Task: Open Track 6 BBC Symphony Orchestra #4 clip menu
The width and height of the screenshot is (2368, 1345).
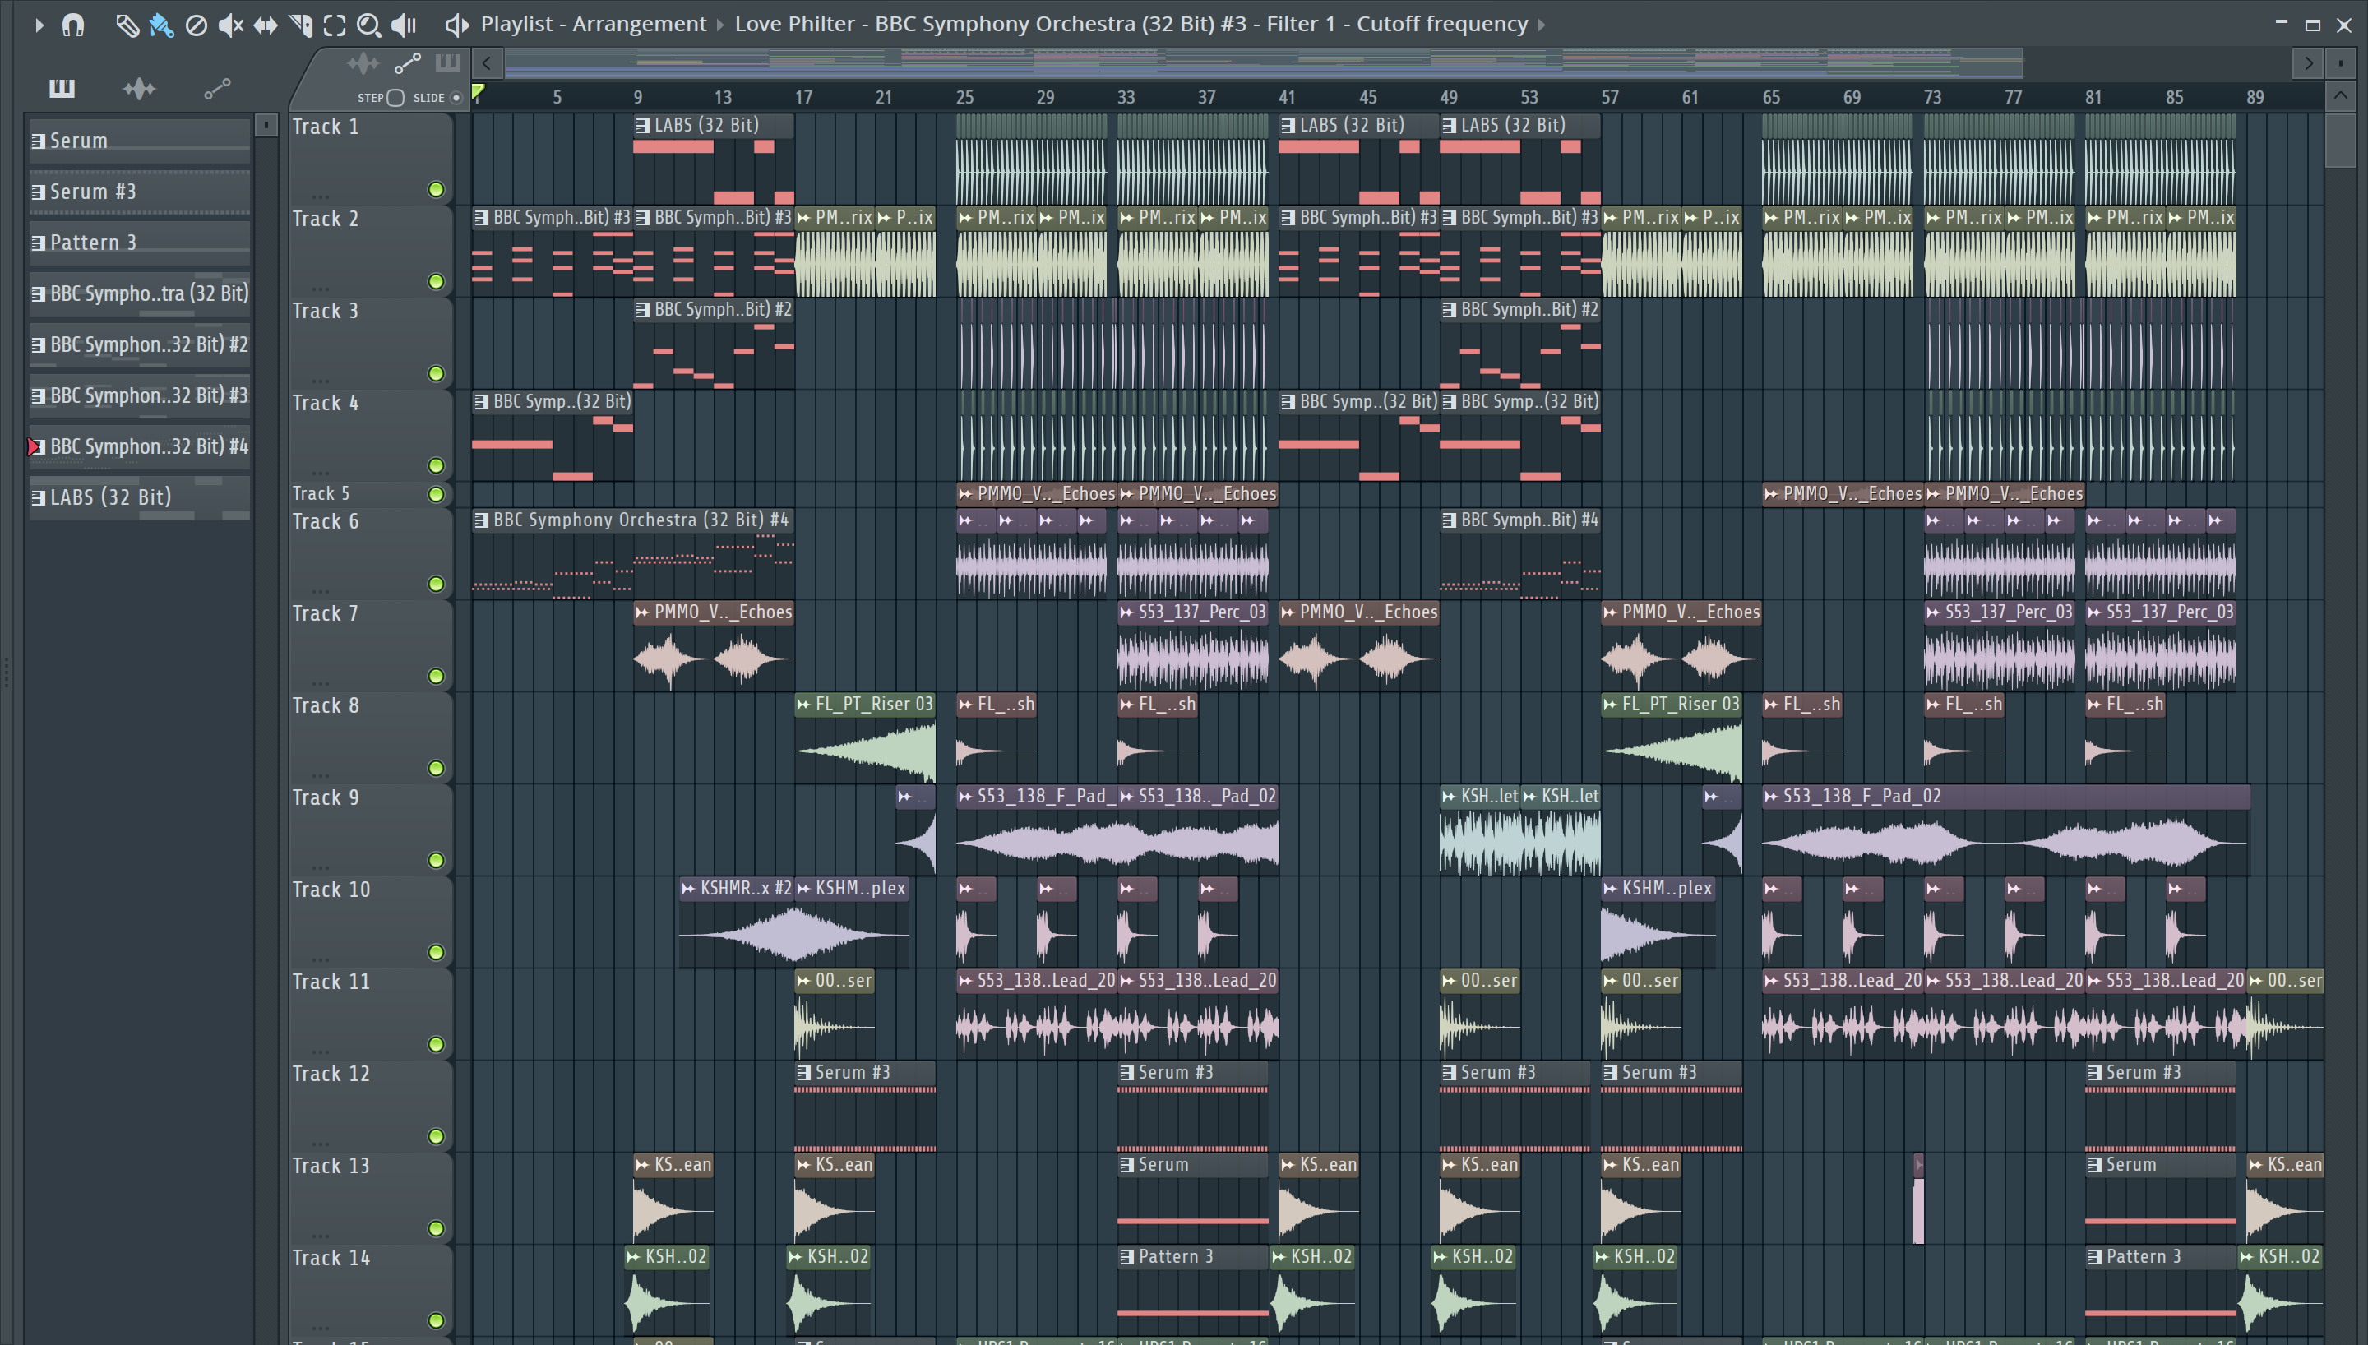Action: point(481,521)
